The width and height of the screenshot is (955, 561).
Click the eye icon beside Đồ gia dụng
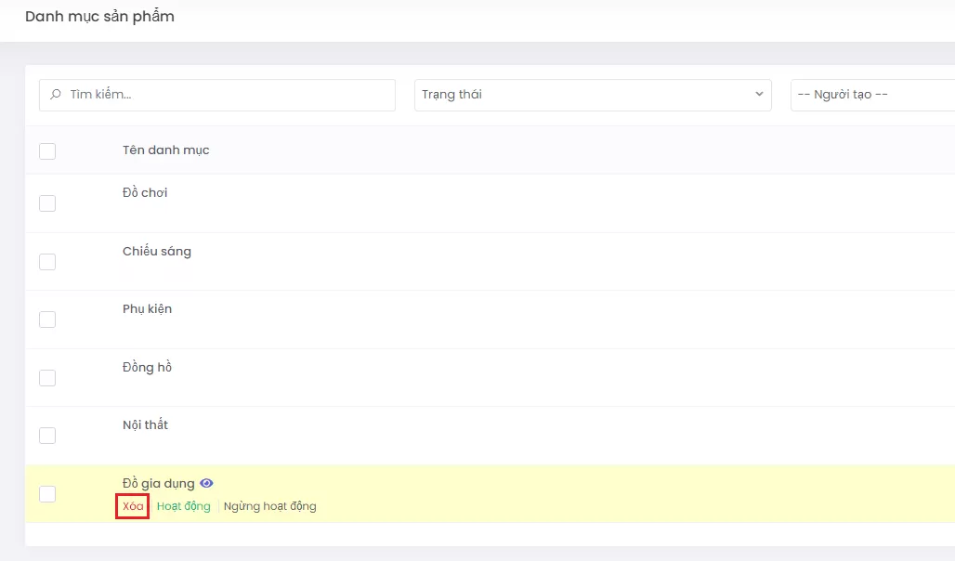(x=207, y=483)
